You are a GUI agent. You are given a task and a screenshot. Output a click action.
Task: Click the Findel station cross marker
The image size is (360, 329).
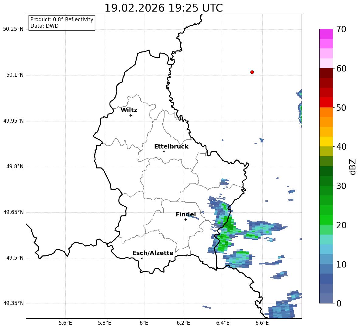tap(185, 219)
